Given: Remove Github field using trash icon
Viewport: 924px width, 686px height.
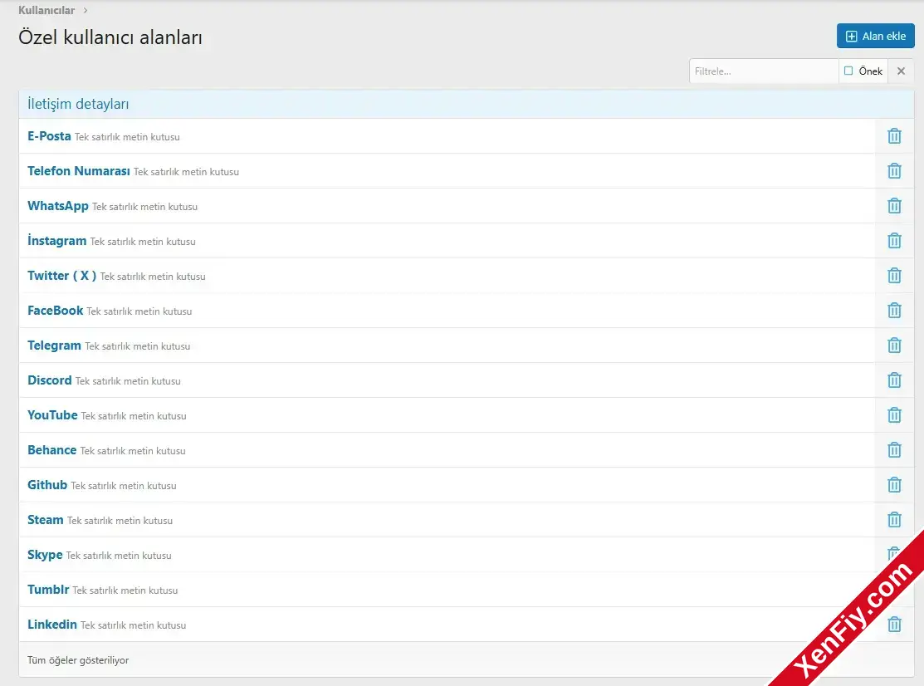Looking at the screenshot, I should (x=894, y=484).
